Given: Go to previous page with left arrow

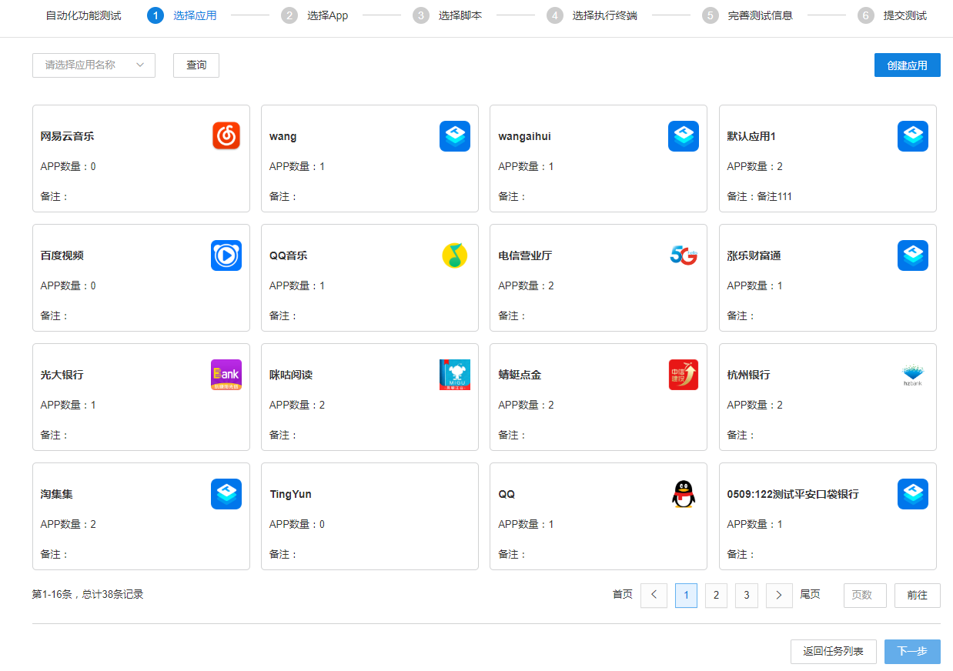Looking at the screenshot, I should coord(654,595).
